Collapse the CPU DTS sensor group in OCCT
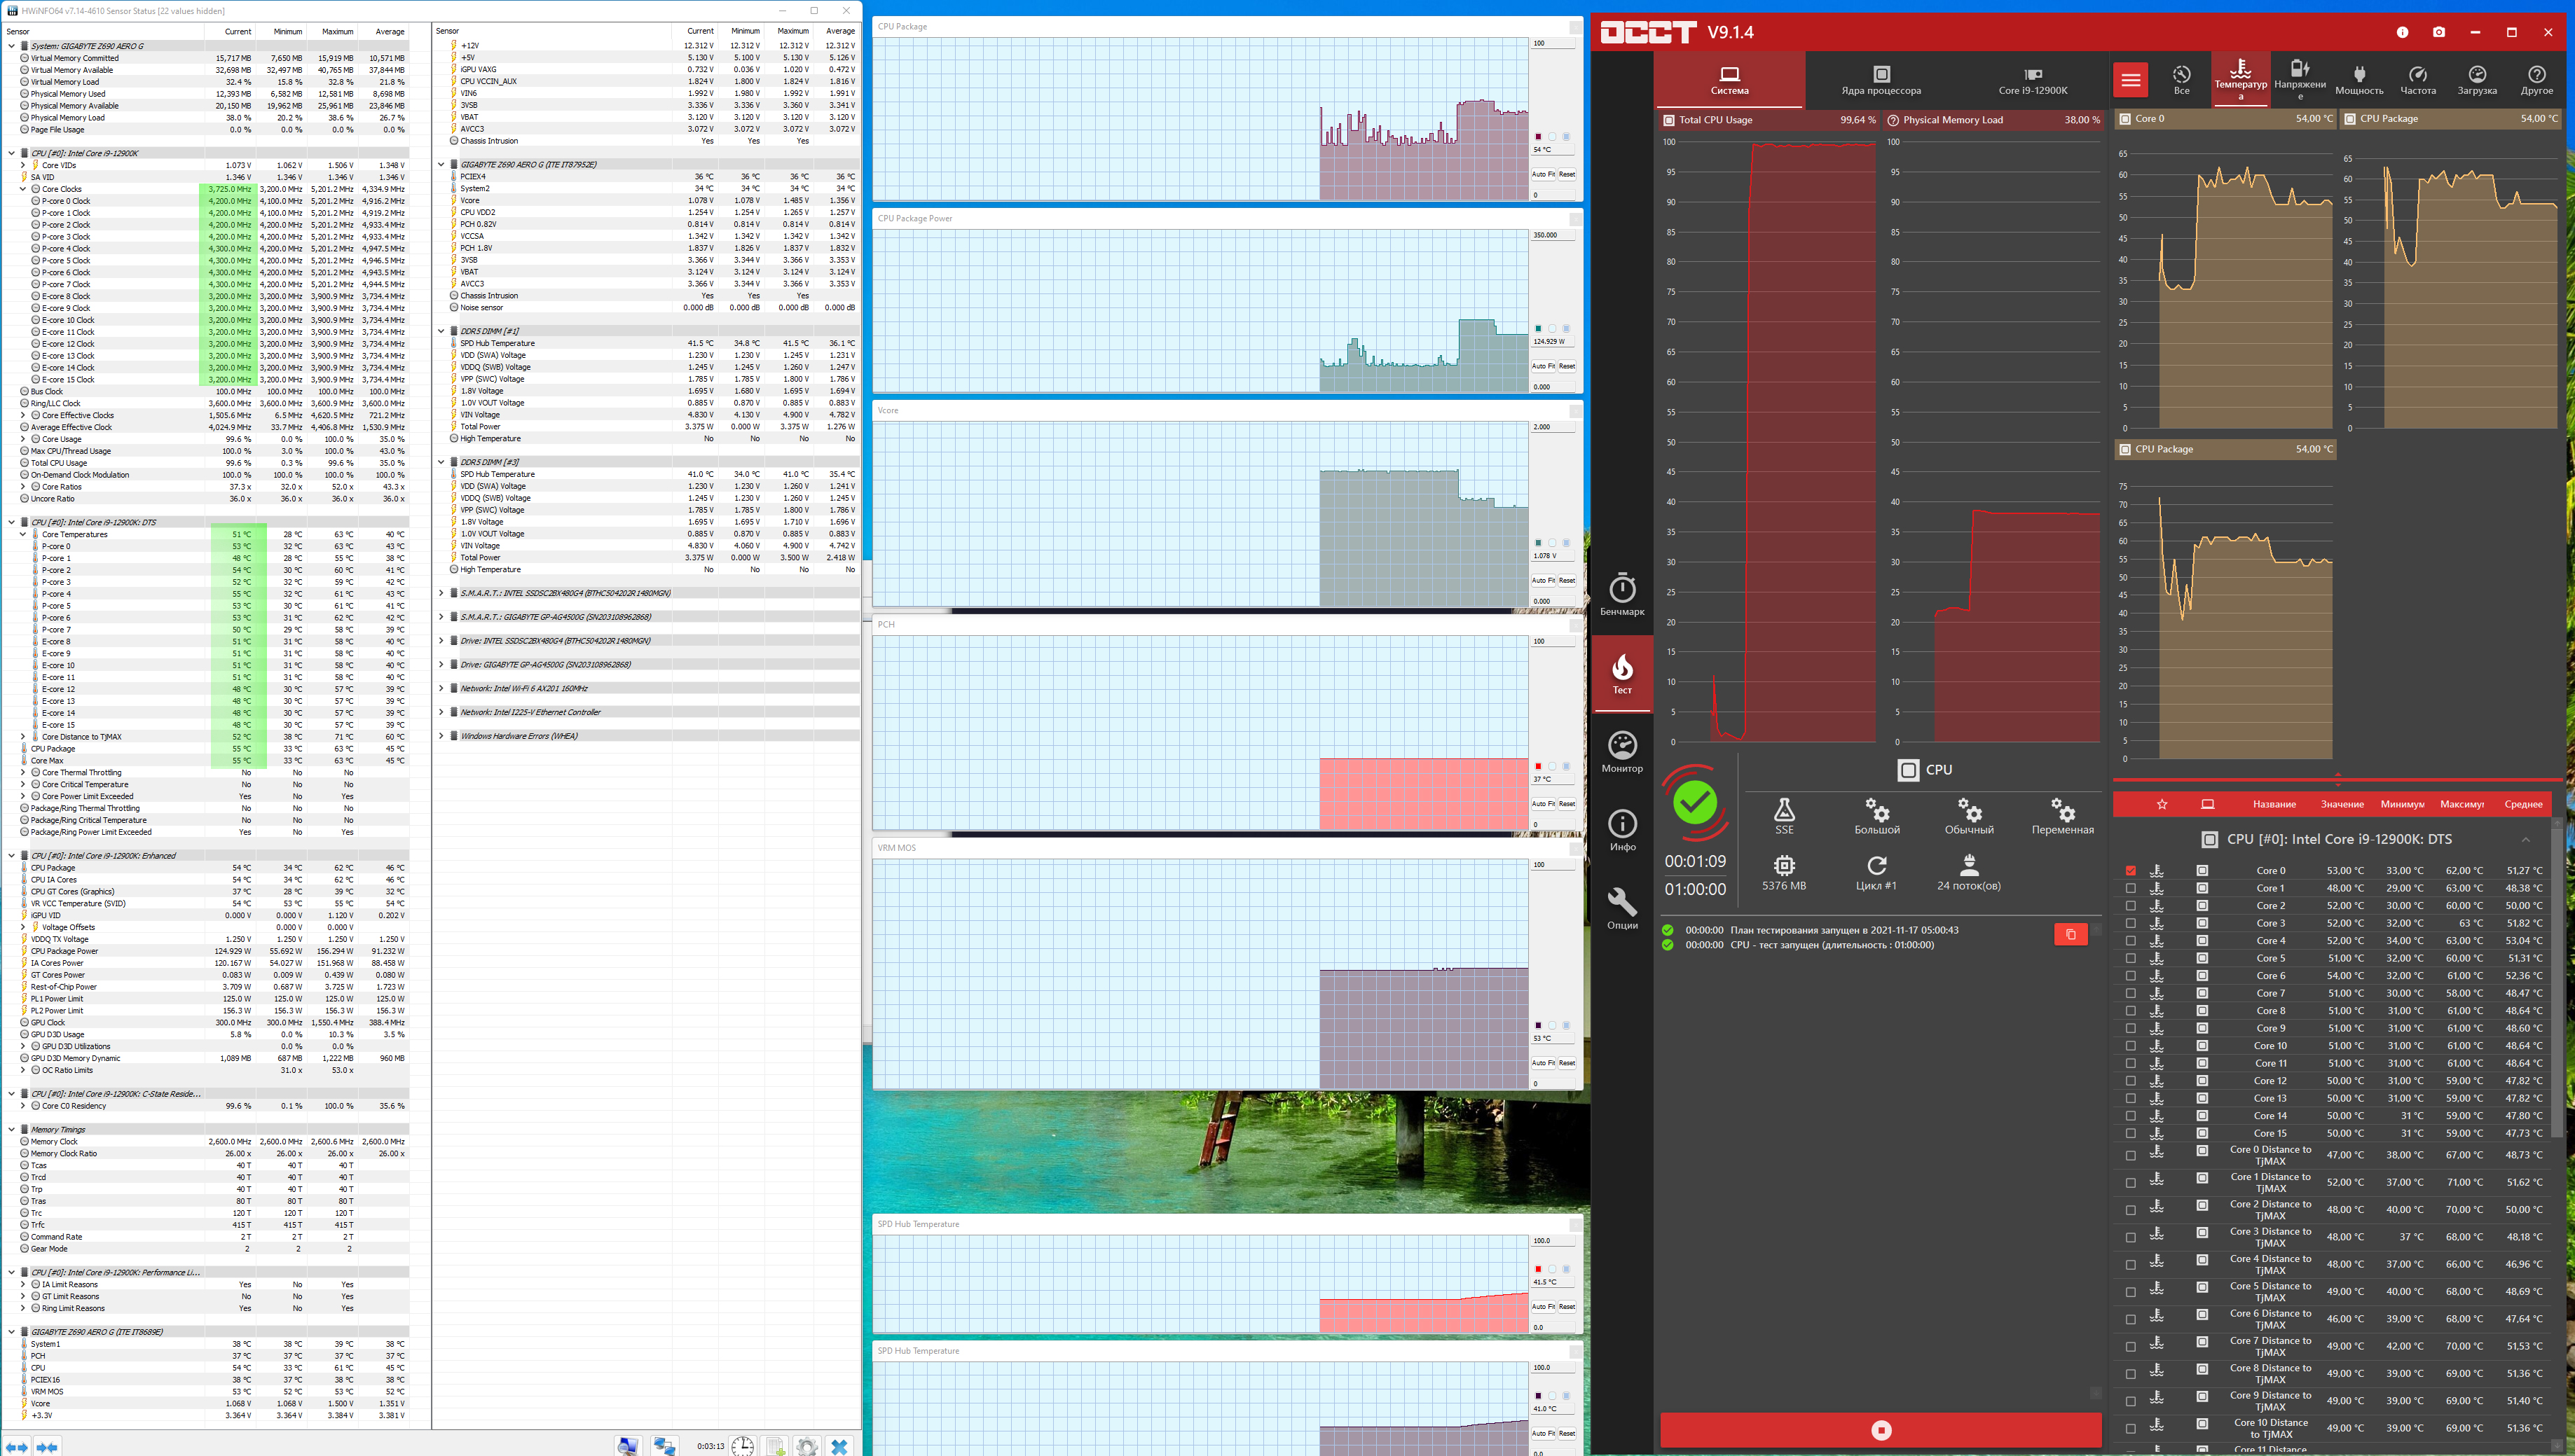Screen dimensions: 2575x1456 (x=2525, y=839)
